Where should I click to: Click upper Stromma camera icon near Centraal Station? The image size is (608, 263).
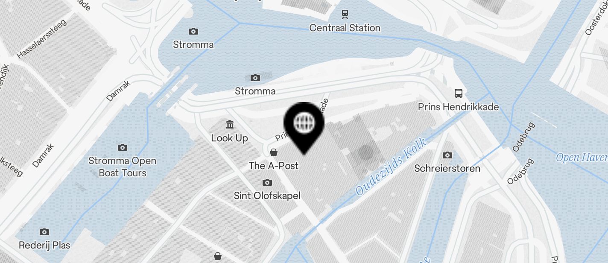pos(193,31)
